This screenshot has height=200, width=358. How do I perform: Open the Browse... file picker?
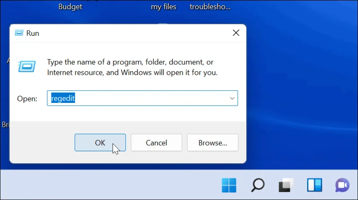point(213,142)
